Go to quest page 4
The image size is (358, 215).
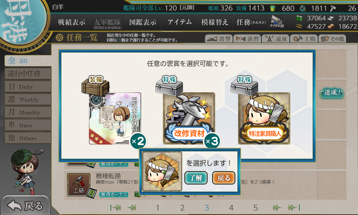231,208
